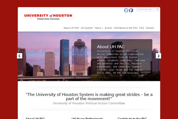Screen dimensions: 178x119
Task: Open Contribute to the PAC menu item
Action: pos(126,28)
